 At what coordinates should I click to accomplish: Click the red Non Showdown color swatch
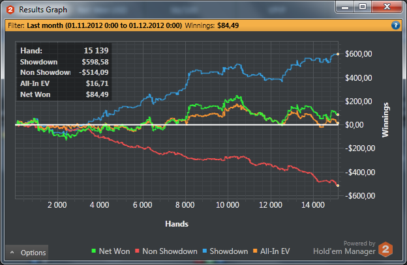[137, 251]
